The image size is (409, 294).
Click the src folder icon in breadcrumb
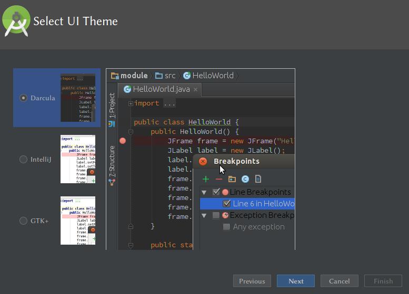pyautogui.click(x=159, y=76)
